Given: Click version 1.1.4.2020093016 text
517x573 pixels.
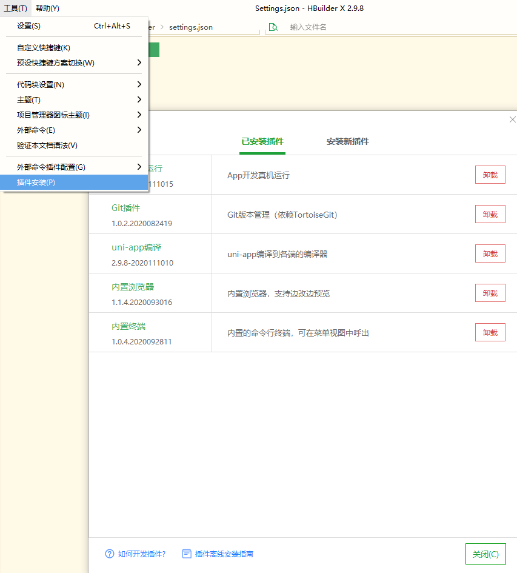Looking at the screenshot, I should point(142,302).
